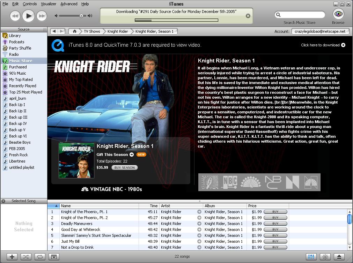Skip forward to the next track
The height and width of the screenshot is (263, 353).
pos(42,16)
